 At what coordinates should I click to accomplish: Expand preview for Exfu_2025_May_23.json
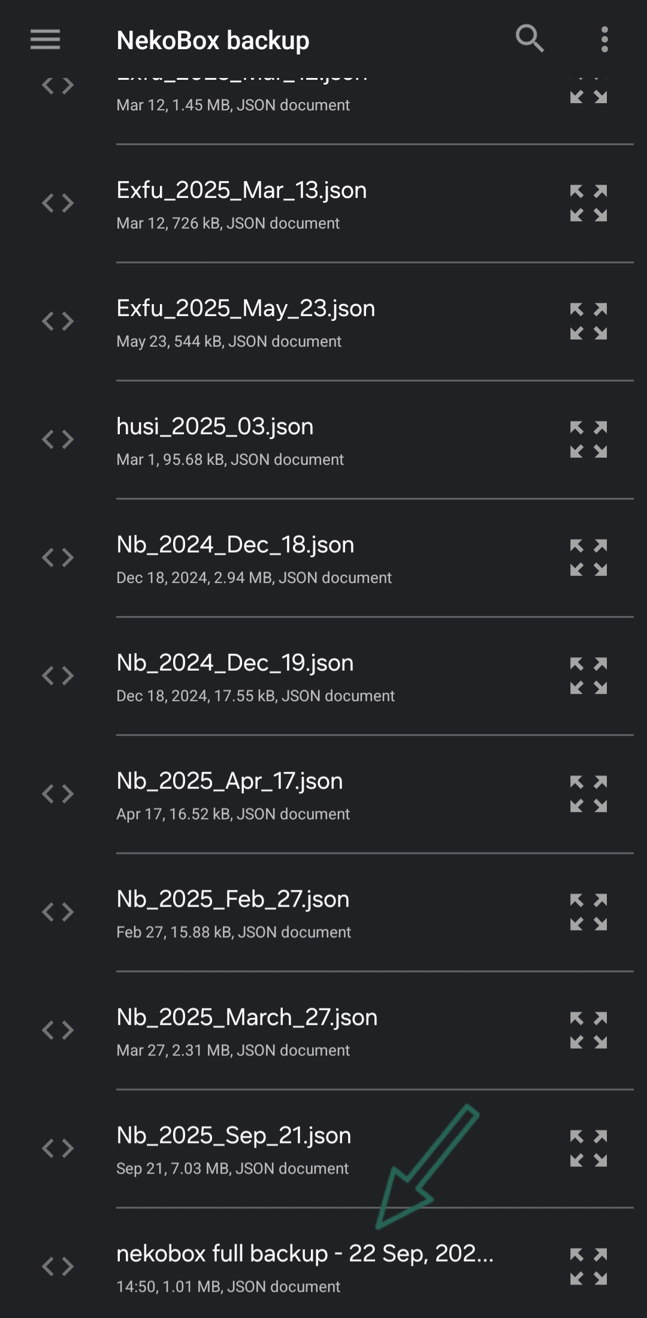coord(588,322)
